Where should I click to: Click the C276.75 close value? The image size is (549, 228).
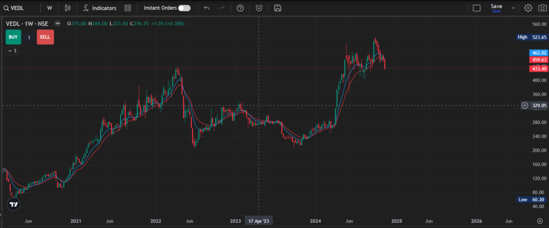click(140, 24)
